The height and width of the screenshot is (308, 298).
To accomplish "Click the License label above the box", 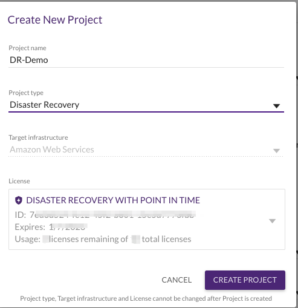I will coord(19,181).
